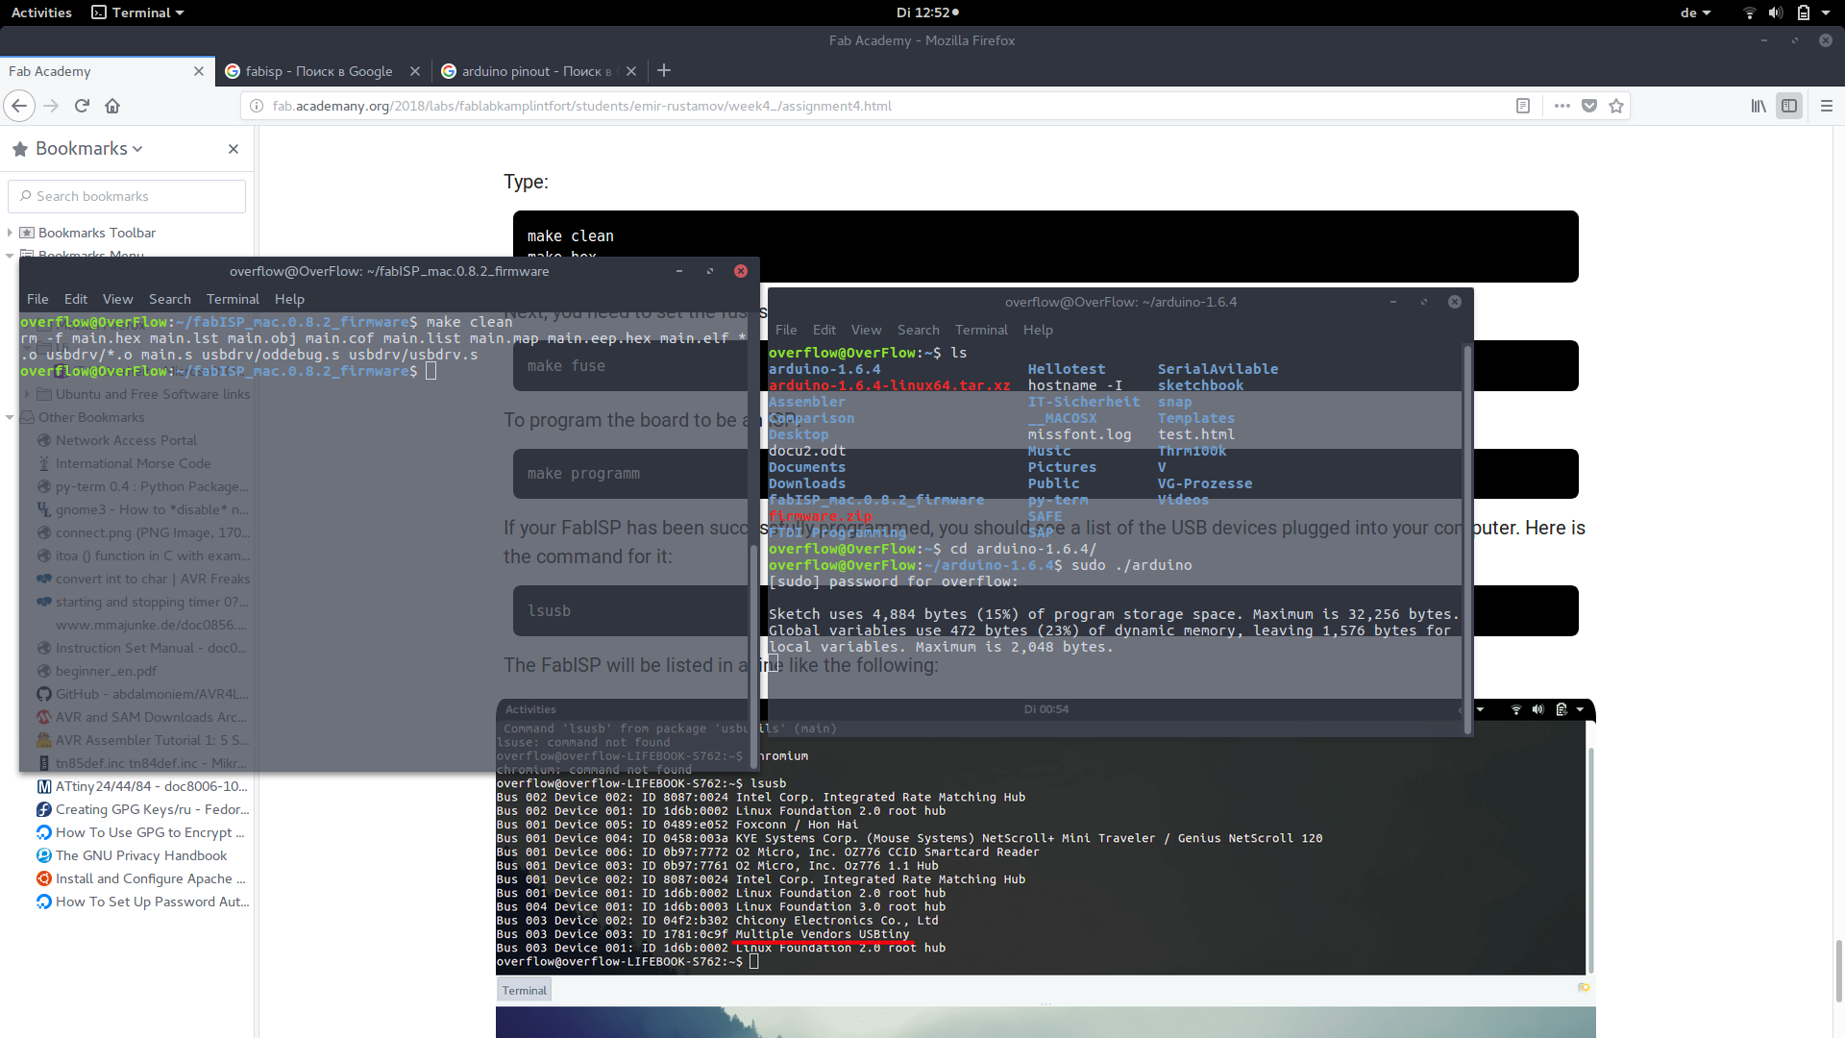Open page actions three-dots menu

[x=1562, y=106]
